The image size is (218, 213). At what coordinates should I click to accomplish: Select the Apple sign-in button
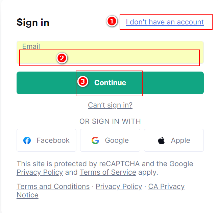pos(174,140)
